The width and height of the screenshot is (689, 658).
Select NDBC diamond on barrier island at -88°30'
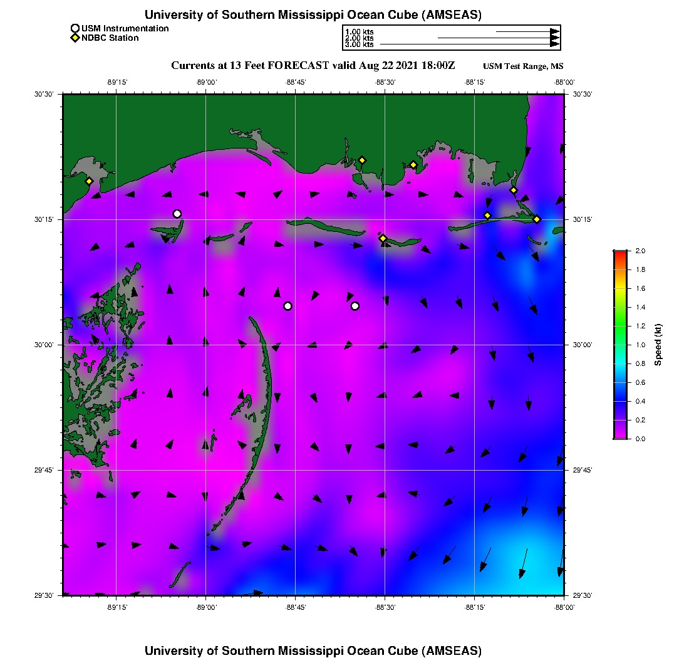click(383, 238)
